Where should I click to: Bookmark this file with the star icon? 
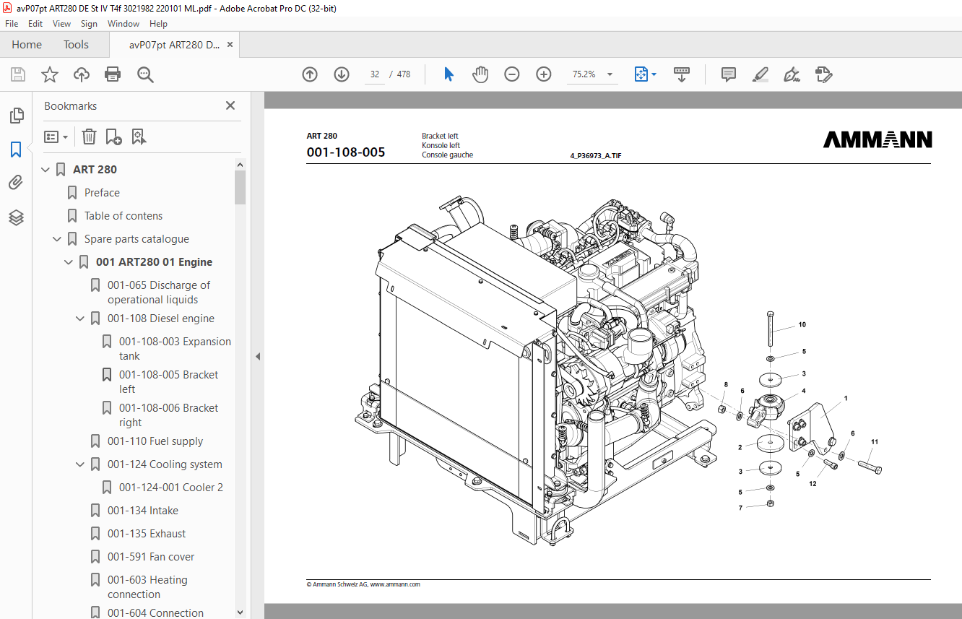(x=50, y=74)
